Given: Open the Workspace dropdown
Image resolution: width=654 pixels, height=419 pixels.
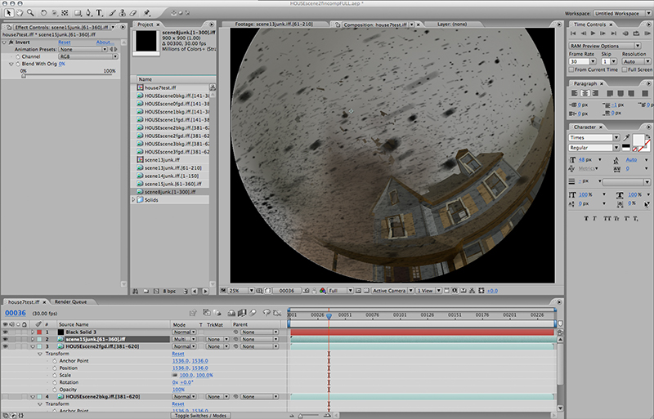Looking at the screenshot, I should point(622,13).
